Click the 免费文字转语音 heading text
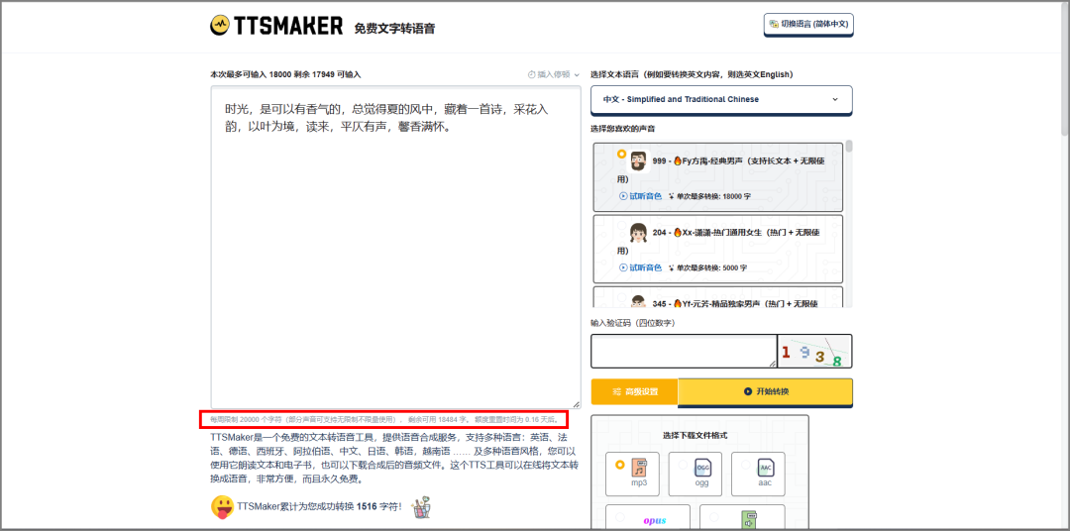The image size is (1070, 531). 394,29
